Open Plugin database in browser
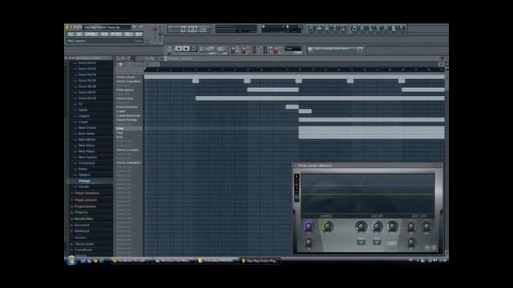 87,193
